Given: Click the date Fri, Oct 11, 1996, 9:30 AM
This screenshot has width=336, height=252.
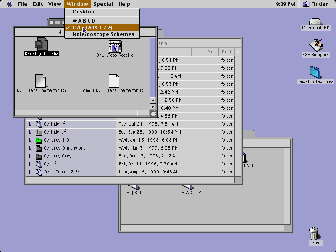Looking at the screenshot, I should click(148, 164).
